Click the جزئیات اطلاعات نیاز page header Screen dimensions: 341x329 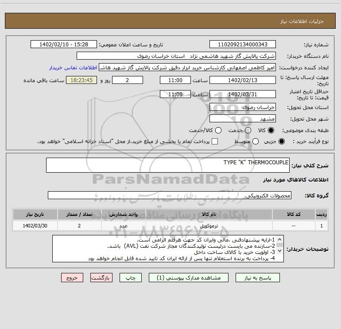point(302,21)
